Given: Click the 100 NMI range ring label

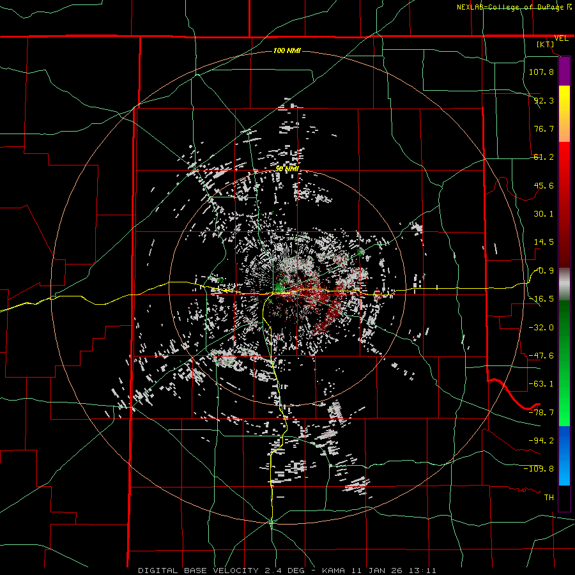Looking at the screenshot, I should tap(287, 50).
